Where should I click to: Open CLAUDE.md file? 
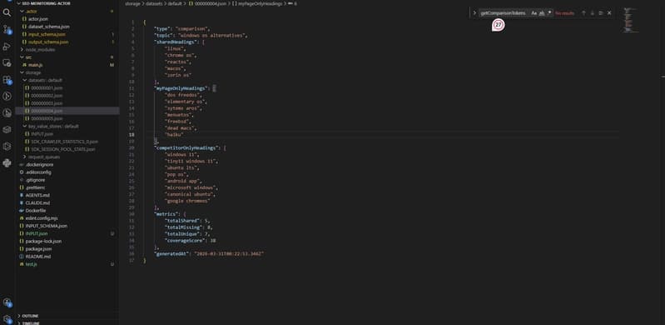pyautogui.click(x=37, y=202)
